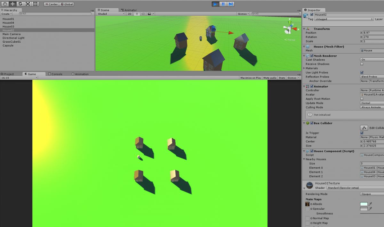Select the Scale tool
This screenshot has width=384, height=227.
(x=28, y=4)
